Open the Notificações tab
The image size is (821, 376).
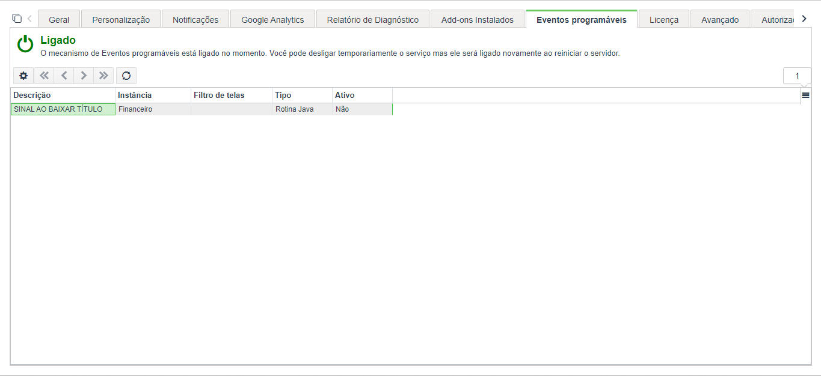[x=195, y=20]
